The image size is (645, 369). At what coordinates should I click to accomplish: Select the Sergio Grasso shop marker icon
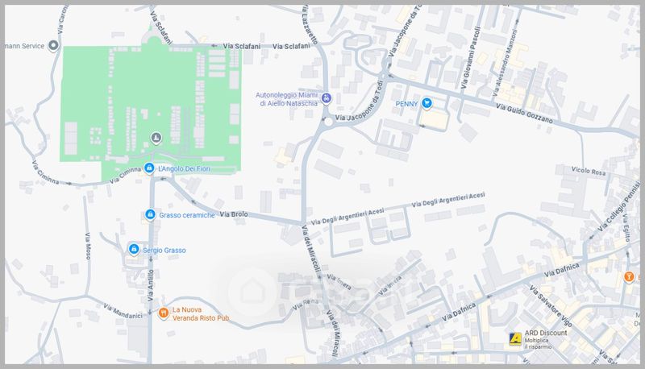(133, 250)
